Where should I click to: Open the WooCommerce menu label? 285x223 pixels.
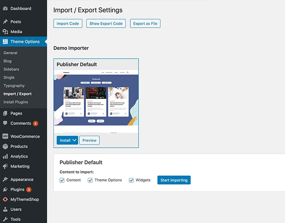coord(25,136)
